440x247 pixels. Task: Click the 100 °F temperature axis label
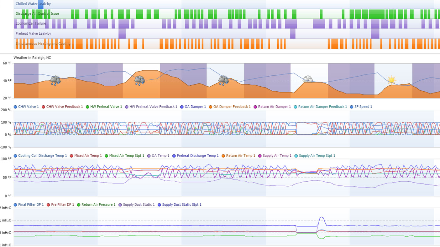click(6, 159)
